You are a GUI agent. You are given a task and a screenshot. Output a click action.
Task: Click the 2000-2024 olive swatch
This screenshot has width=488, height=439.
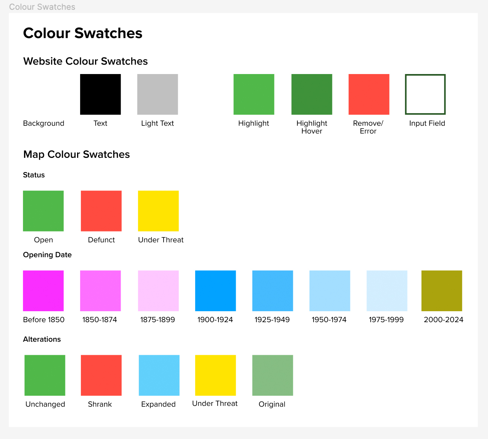[x=442, y=291]
